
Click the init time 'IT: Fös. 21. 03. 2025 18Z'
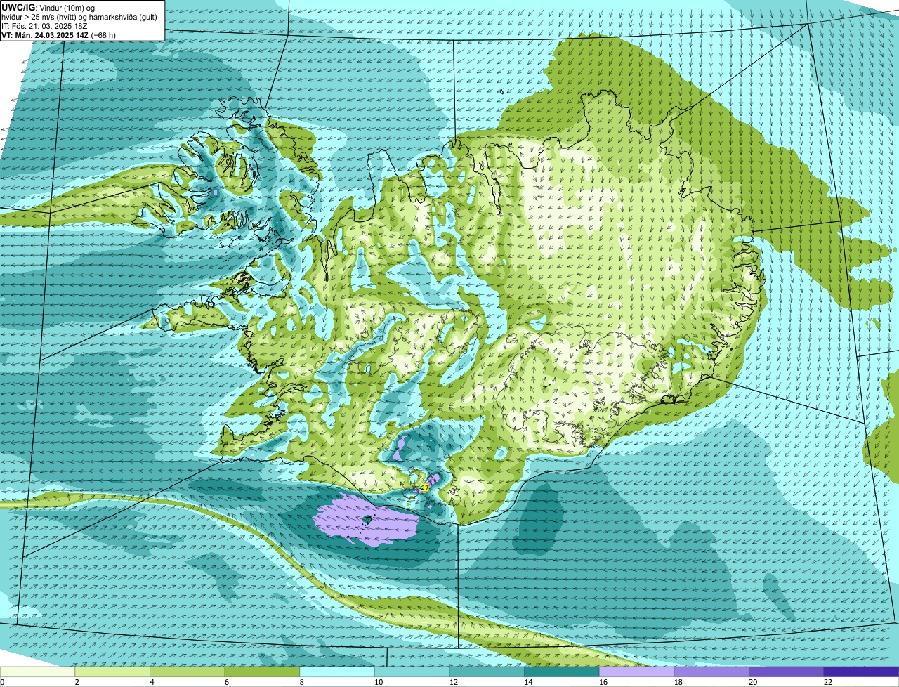[44, 25]
